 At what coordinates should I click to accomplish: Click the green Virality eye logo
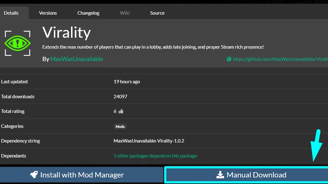click(x=17, y=43)
